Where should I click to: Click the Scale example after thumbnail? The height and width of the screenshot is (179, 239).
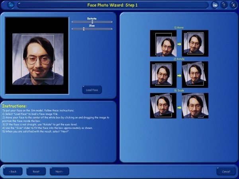(x=195, y=105)
